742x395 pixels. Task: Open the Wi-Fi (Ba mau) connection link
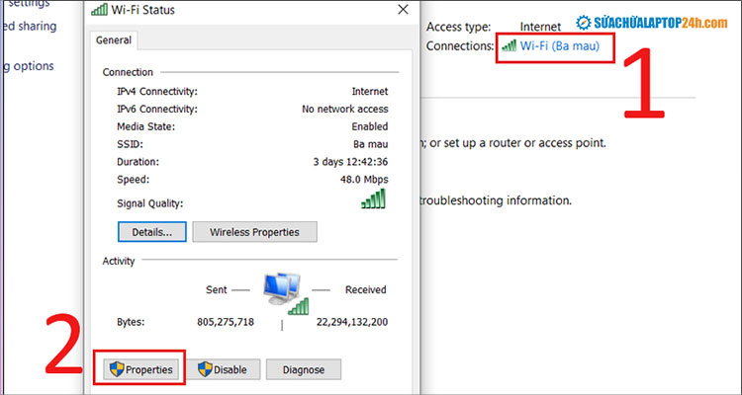point(559,45)
